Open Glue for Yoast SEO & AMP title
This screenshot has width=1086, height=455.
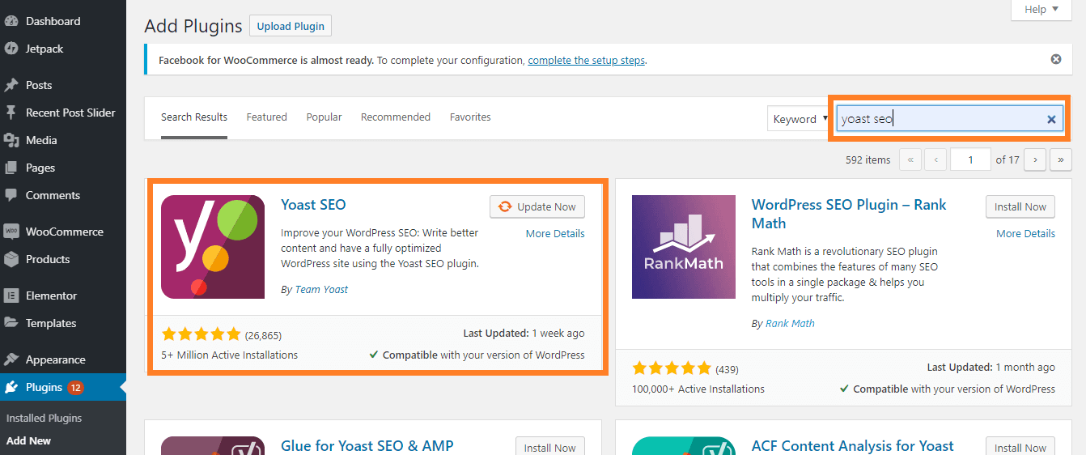(367, 446)
